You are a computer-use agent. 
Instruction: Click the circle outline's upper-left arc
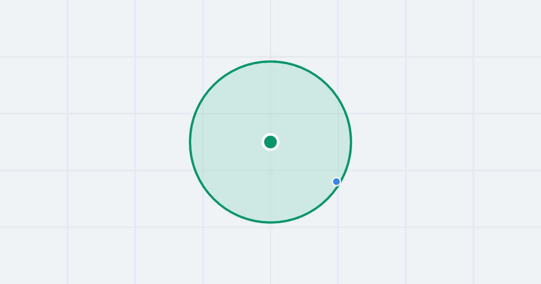pyautogui.click(x=214, y=85)
